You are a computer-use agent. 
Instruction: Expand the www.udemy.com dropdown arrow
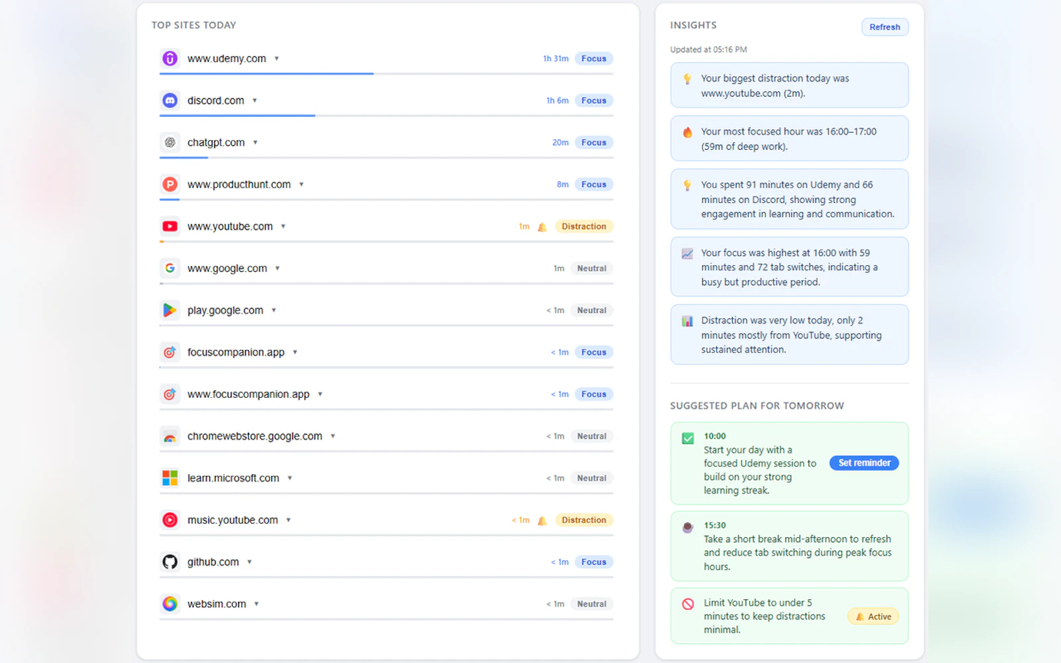(x=277, y=58)
